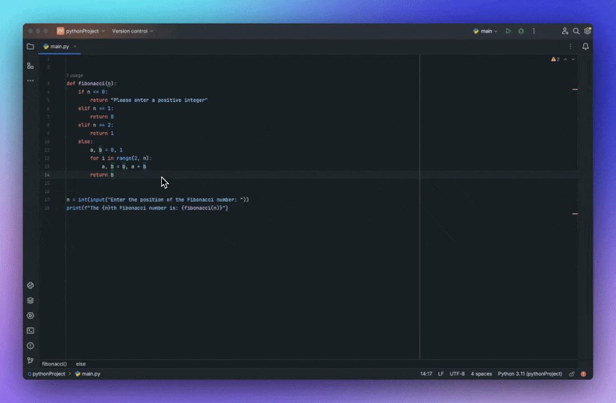The height and width of the screenshot is (403, 616).
Task: Show notifications via the bell icon
Action: point(585,46)
